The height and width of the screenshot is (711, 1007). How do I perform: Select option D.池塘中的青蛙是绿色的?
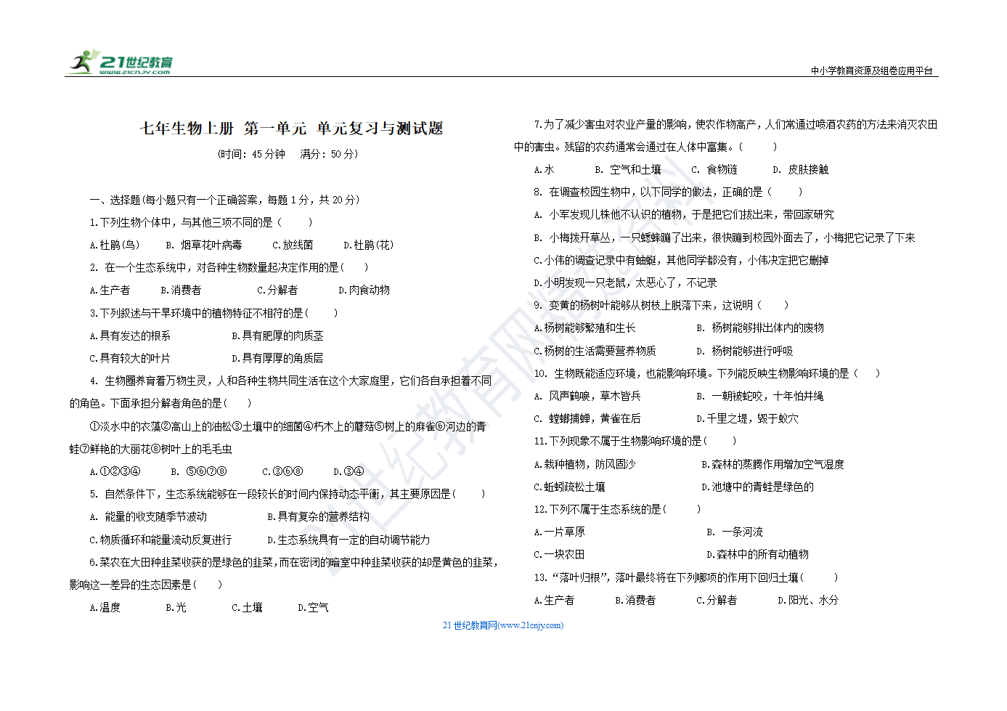(757, 487)
